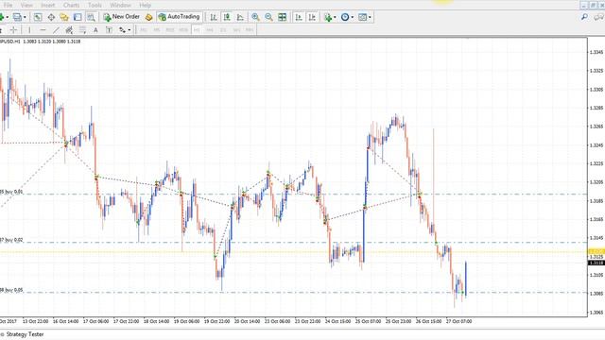Show the Navigator panel with folder-star icon

(x=64, y=17)
